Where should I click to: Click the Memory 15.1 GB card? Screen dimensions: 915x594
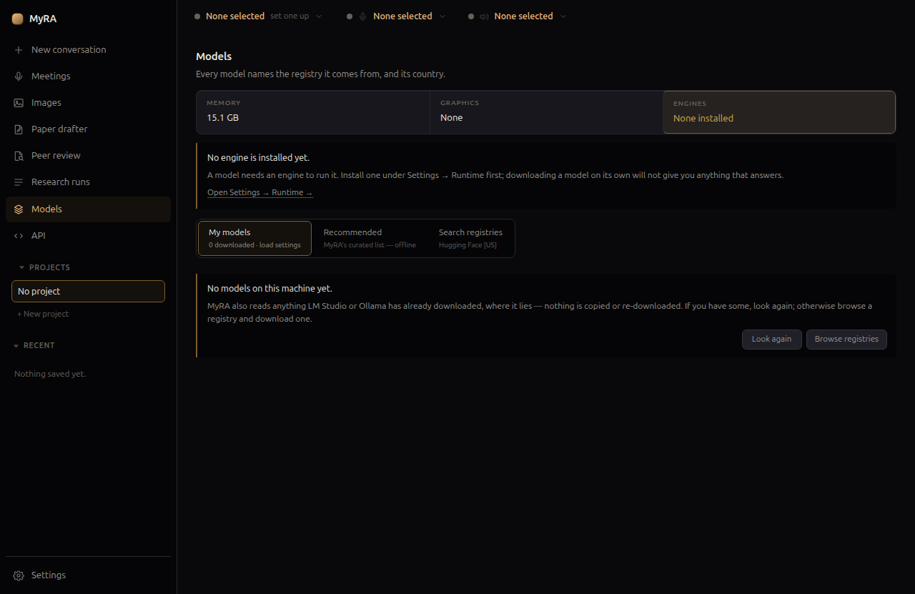313,112
